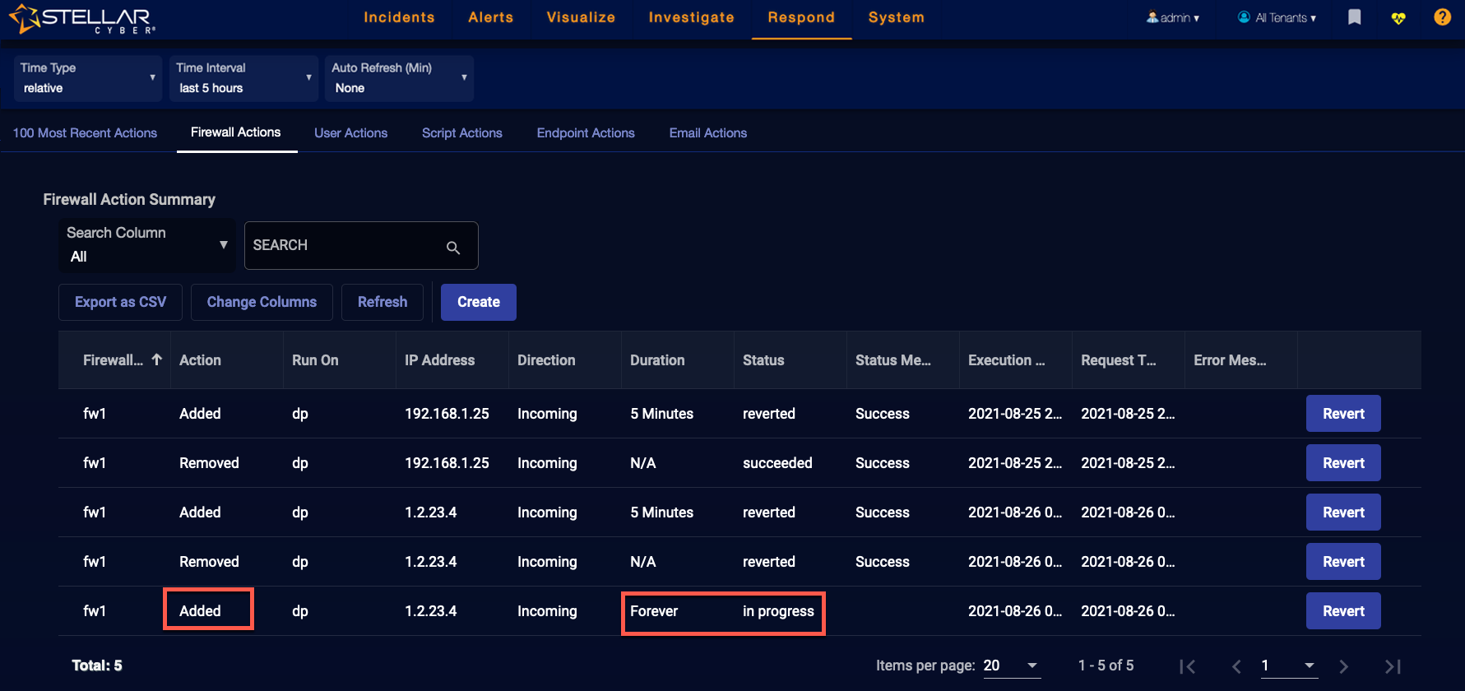Click the search magnifier icon
Image resolution: width=1465 pixels, height=691 pixels.
(453, 247)
